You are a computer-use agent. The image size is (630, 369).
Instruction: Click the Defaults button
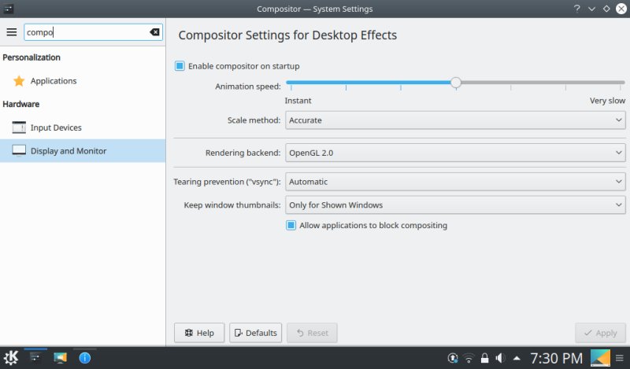point(255,333)
